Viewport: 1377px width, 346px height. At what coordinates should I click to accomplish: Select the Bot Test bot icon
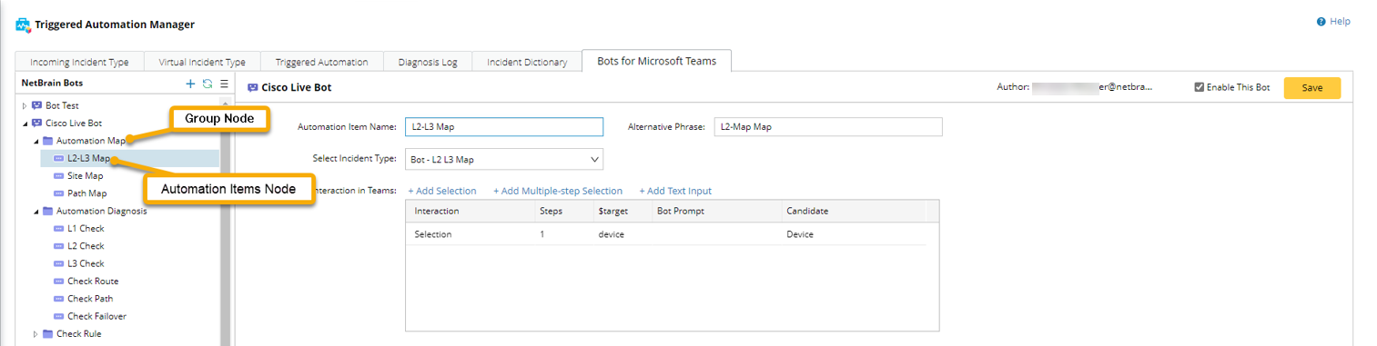36,105
